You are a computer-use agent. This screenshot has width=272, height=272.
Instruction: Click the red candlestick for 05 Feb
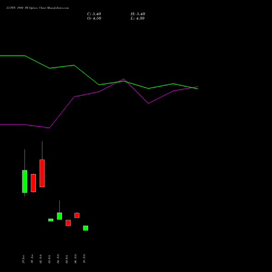click(x=68, y=223)
